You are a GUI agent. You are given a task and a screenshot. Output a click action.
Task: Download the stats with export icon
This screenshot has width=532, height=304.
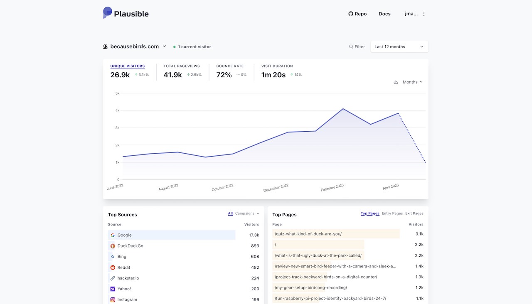point(396,82)
